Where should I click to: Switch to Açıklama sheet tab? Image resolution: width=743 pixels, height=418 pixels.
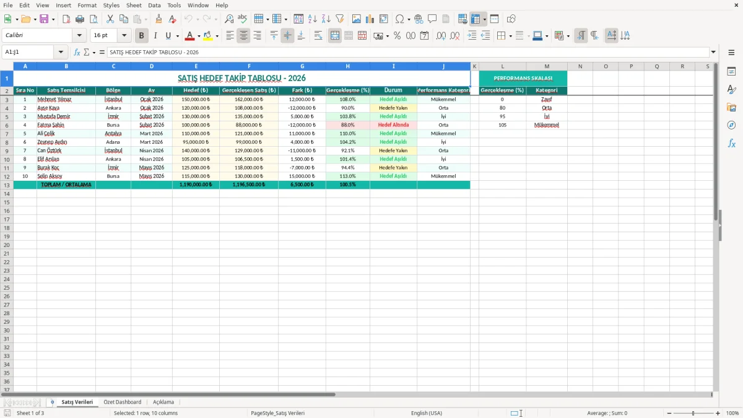163,402
